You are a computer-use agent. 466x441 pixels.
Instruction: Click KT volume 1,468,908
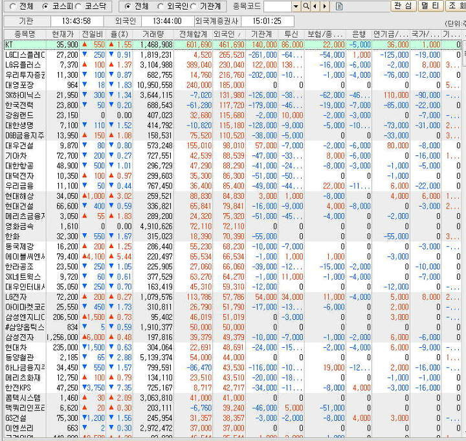pos(157,45)
